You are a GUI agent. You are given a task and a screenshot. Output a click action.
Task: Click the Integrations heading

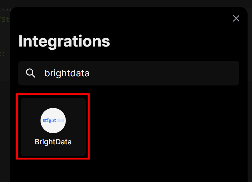pyautogui.click(x=64, y=41)
